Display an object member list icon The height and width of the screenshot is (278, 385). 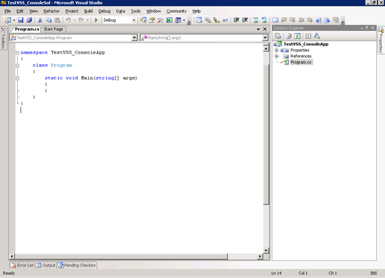pyautogui.click(x=199, y=20)
